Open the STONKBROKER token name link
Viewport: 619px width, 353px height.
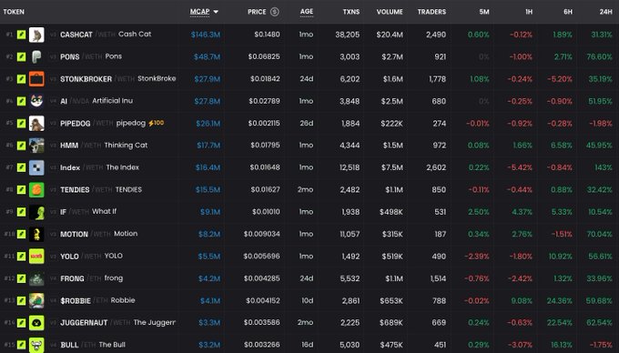(86, 79)
